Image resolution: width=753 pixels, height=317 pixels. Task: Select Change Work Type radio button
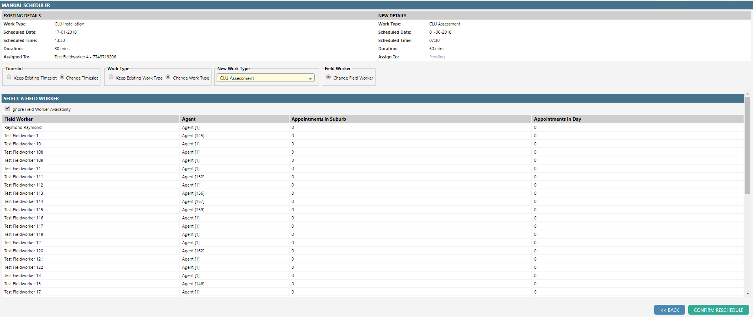point(168,77)
